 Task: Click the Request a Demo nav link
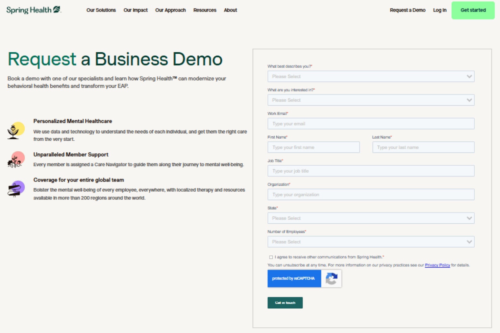(x=408, y=10)
